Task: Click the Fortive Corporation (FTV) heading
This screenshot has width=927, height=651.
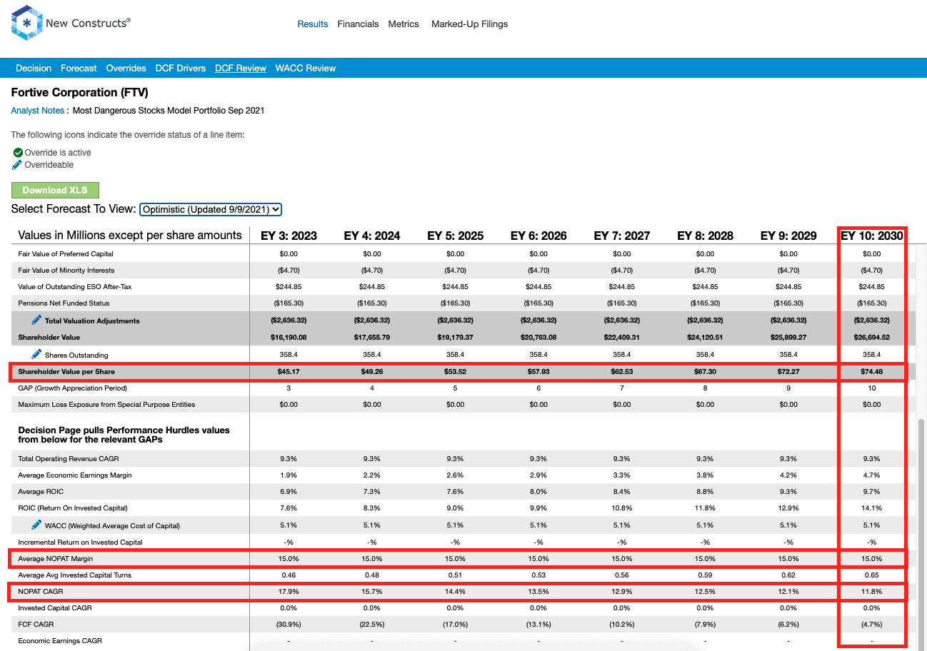Action: pos(79,93)
